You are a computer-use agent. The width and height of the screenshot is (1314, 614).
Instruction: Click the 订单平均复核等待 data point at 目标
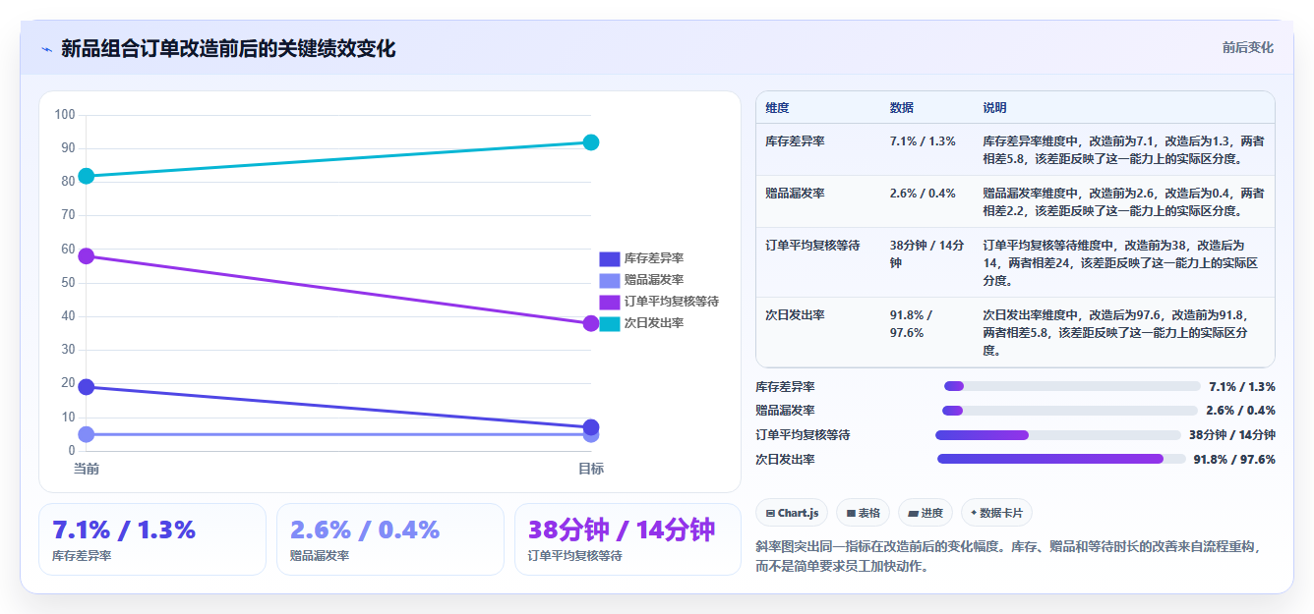[591, 323]
